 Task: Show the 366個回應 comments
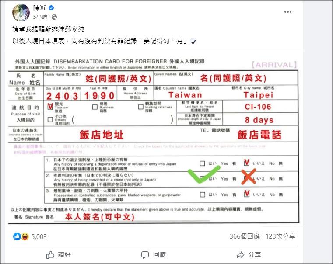245,236
